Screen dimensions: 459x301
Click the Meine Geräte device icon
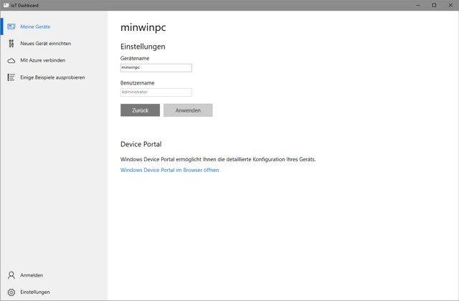[11, 27]
